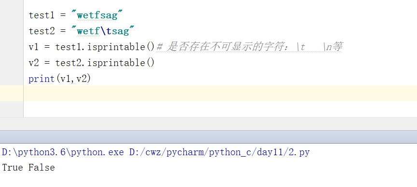Click isprintable in the test2.isprintable() call

(117, 63)
